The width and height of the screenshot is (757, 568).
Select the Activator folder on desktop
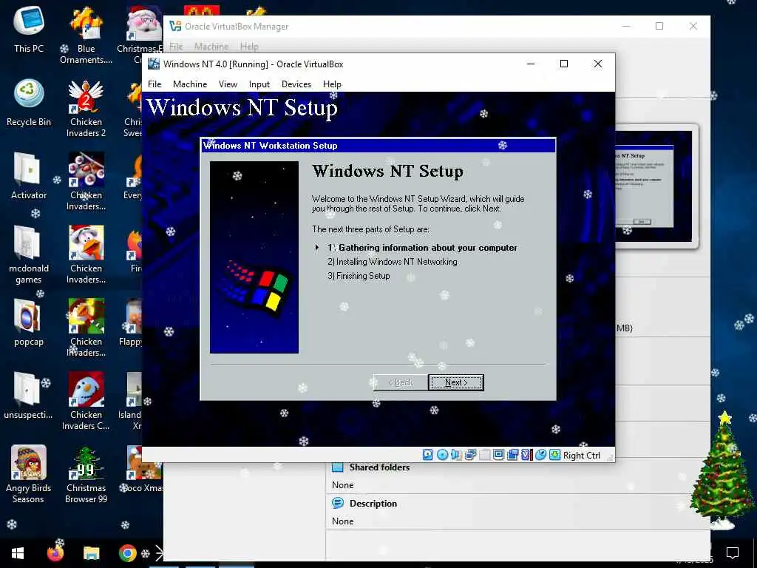pyautogui.click(x=29, y=176)
